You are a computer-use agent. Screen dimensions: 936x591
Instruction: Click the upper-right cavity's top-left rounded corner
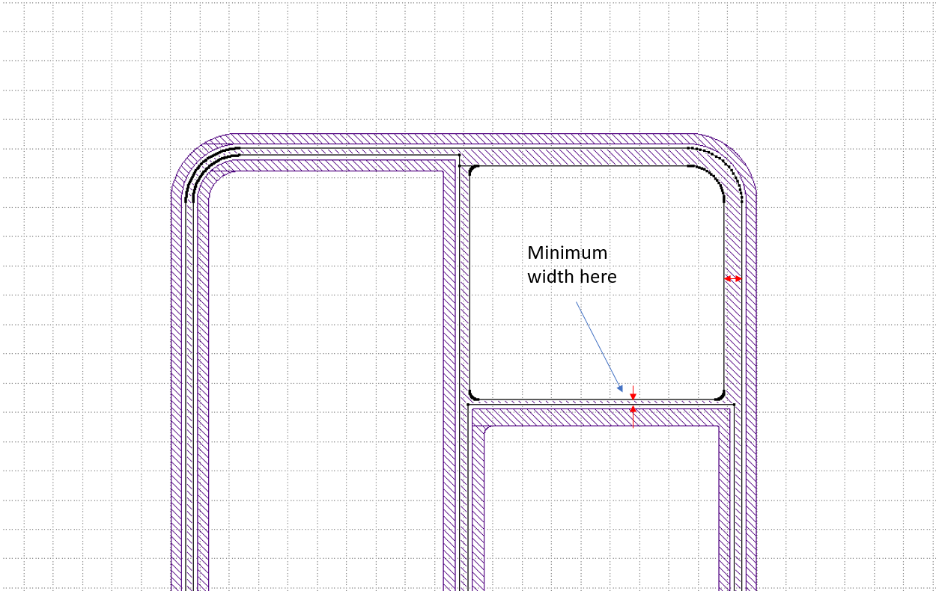tap(472, 170)
